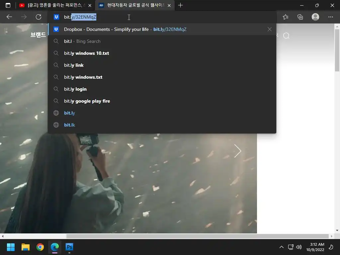Open the volume tray icon
This screenshot has width=340, height=255.
(x=299, y=247)
